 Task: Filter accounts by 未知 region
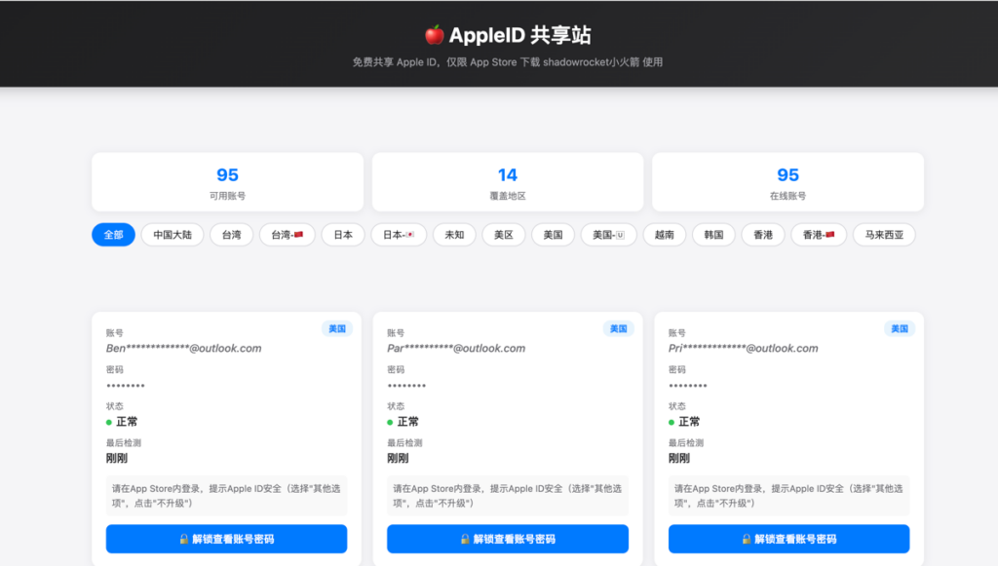click(x=454, y=235)
